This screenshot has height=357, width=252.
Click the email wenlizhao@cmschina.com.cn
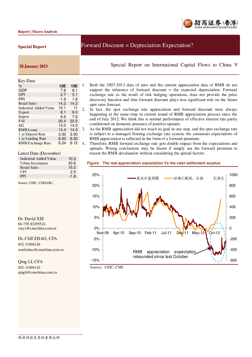[x=41, y=250]
